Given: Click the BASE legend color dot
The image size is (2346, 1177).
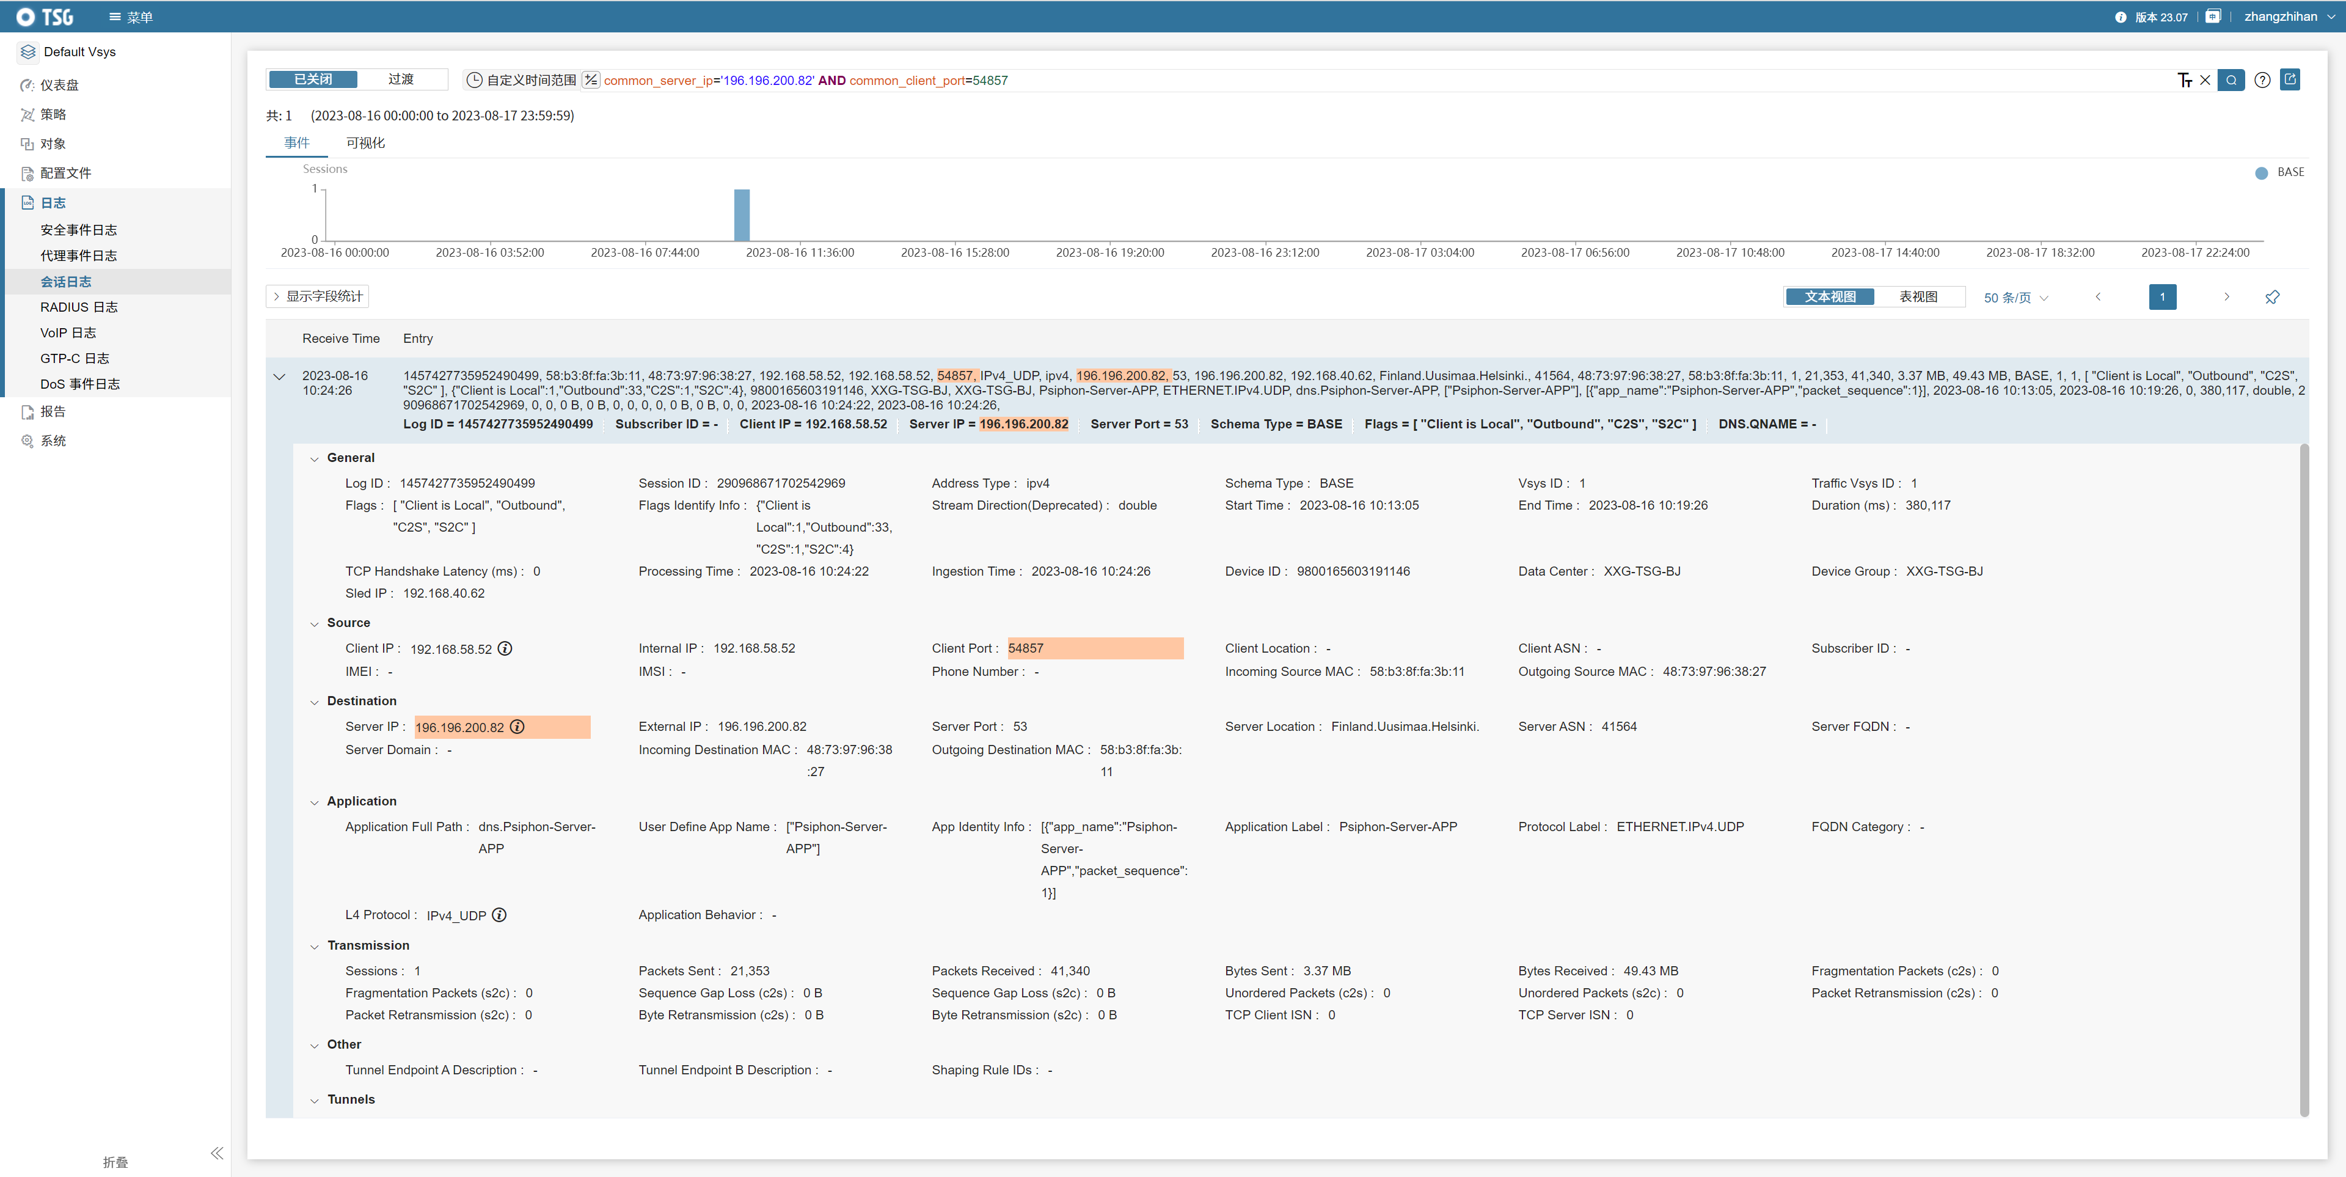Looking at the screenshot, I should coord(2260,173).
